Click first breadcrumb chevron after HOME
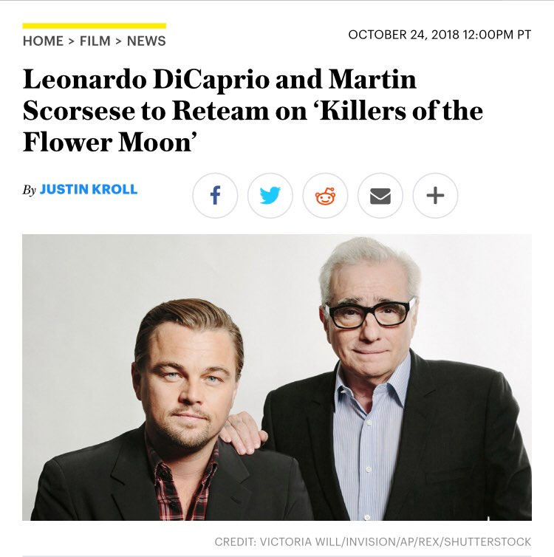554x557 pixels. click(x=72, y=41)
